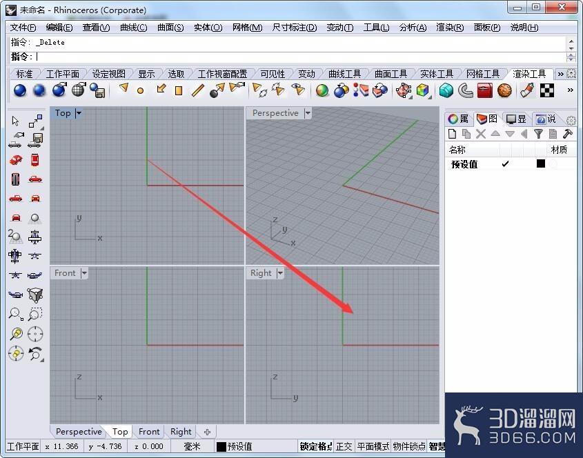The height and width of the screenshot is (458, 583).
Task: Select the pointer arrow tool
Action: (x=15, y=121)
